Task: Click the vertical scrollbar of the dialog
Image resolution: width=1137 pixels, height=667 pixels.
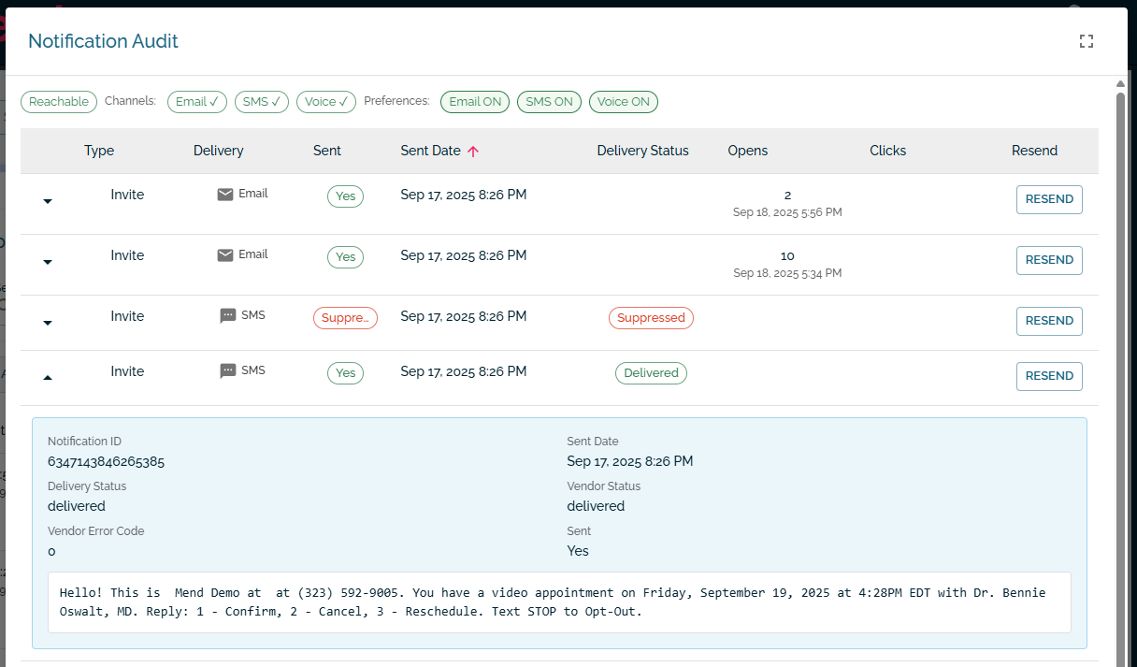Action: tap(1120, 374)
